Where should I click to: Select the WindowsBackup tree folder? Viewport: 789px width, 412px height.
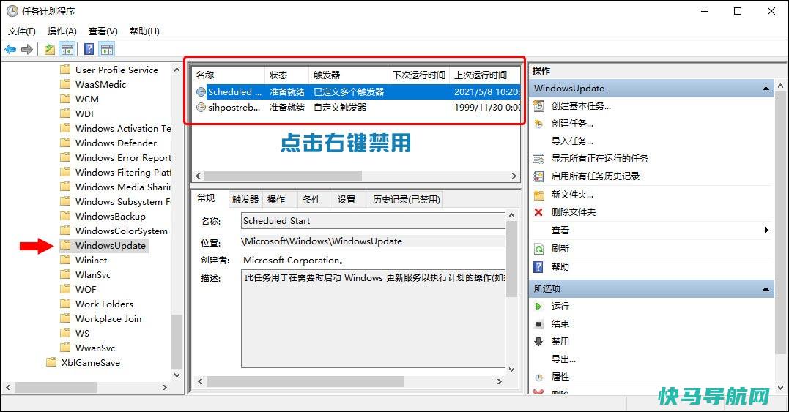pos(110,217)
